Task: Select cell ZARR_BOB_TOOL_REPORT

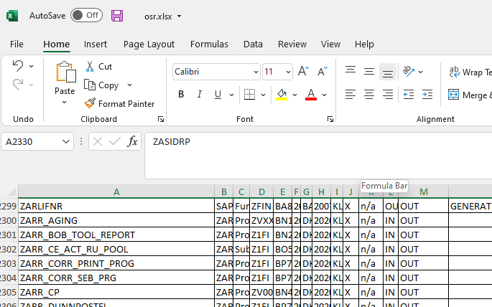Action: 116,235
